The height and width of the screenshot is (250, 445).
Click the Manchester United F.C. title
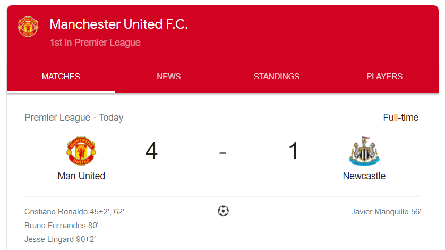click(118, 24)
